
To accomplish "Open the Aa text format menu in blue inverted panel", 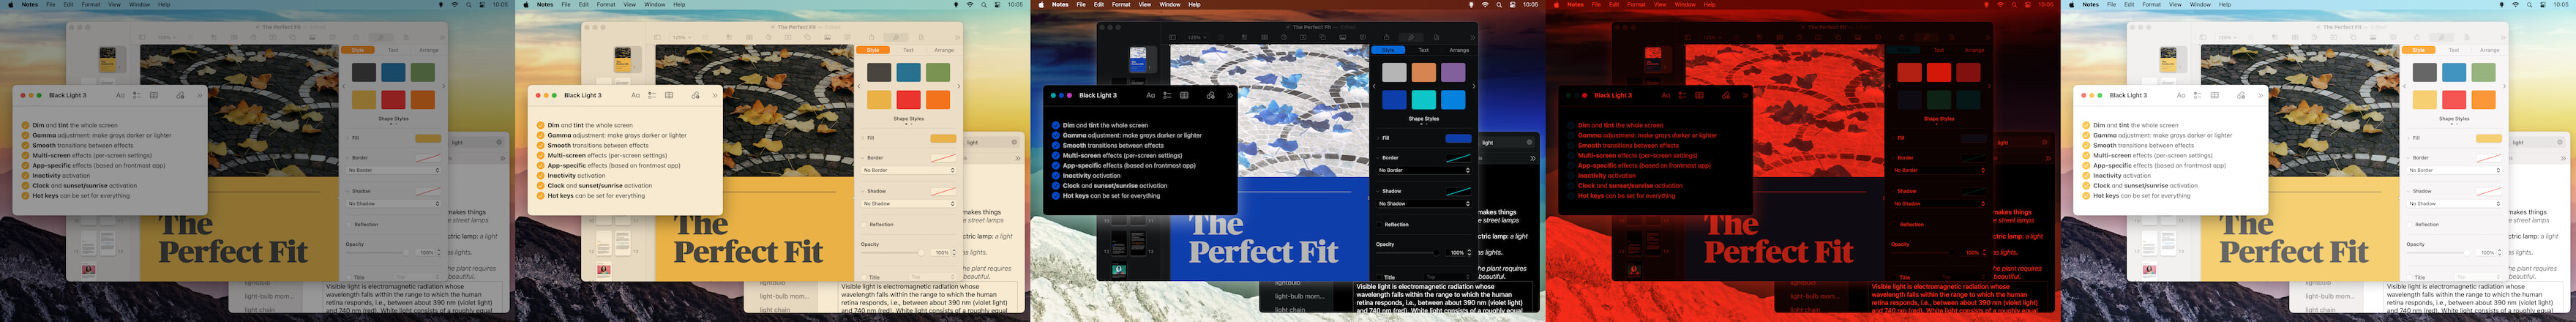I will [x=1150, y=95].
